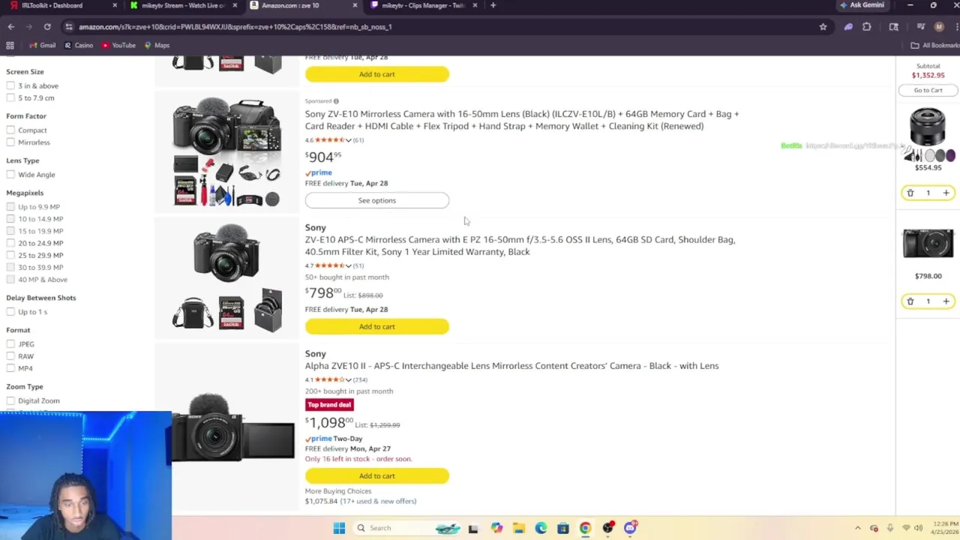This screenshot has width=960, height=540.
Task: Bookmark this page with the star icon
Action: 823,27
